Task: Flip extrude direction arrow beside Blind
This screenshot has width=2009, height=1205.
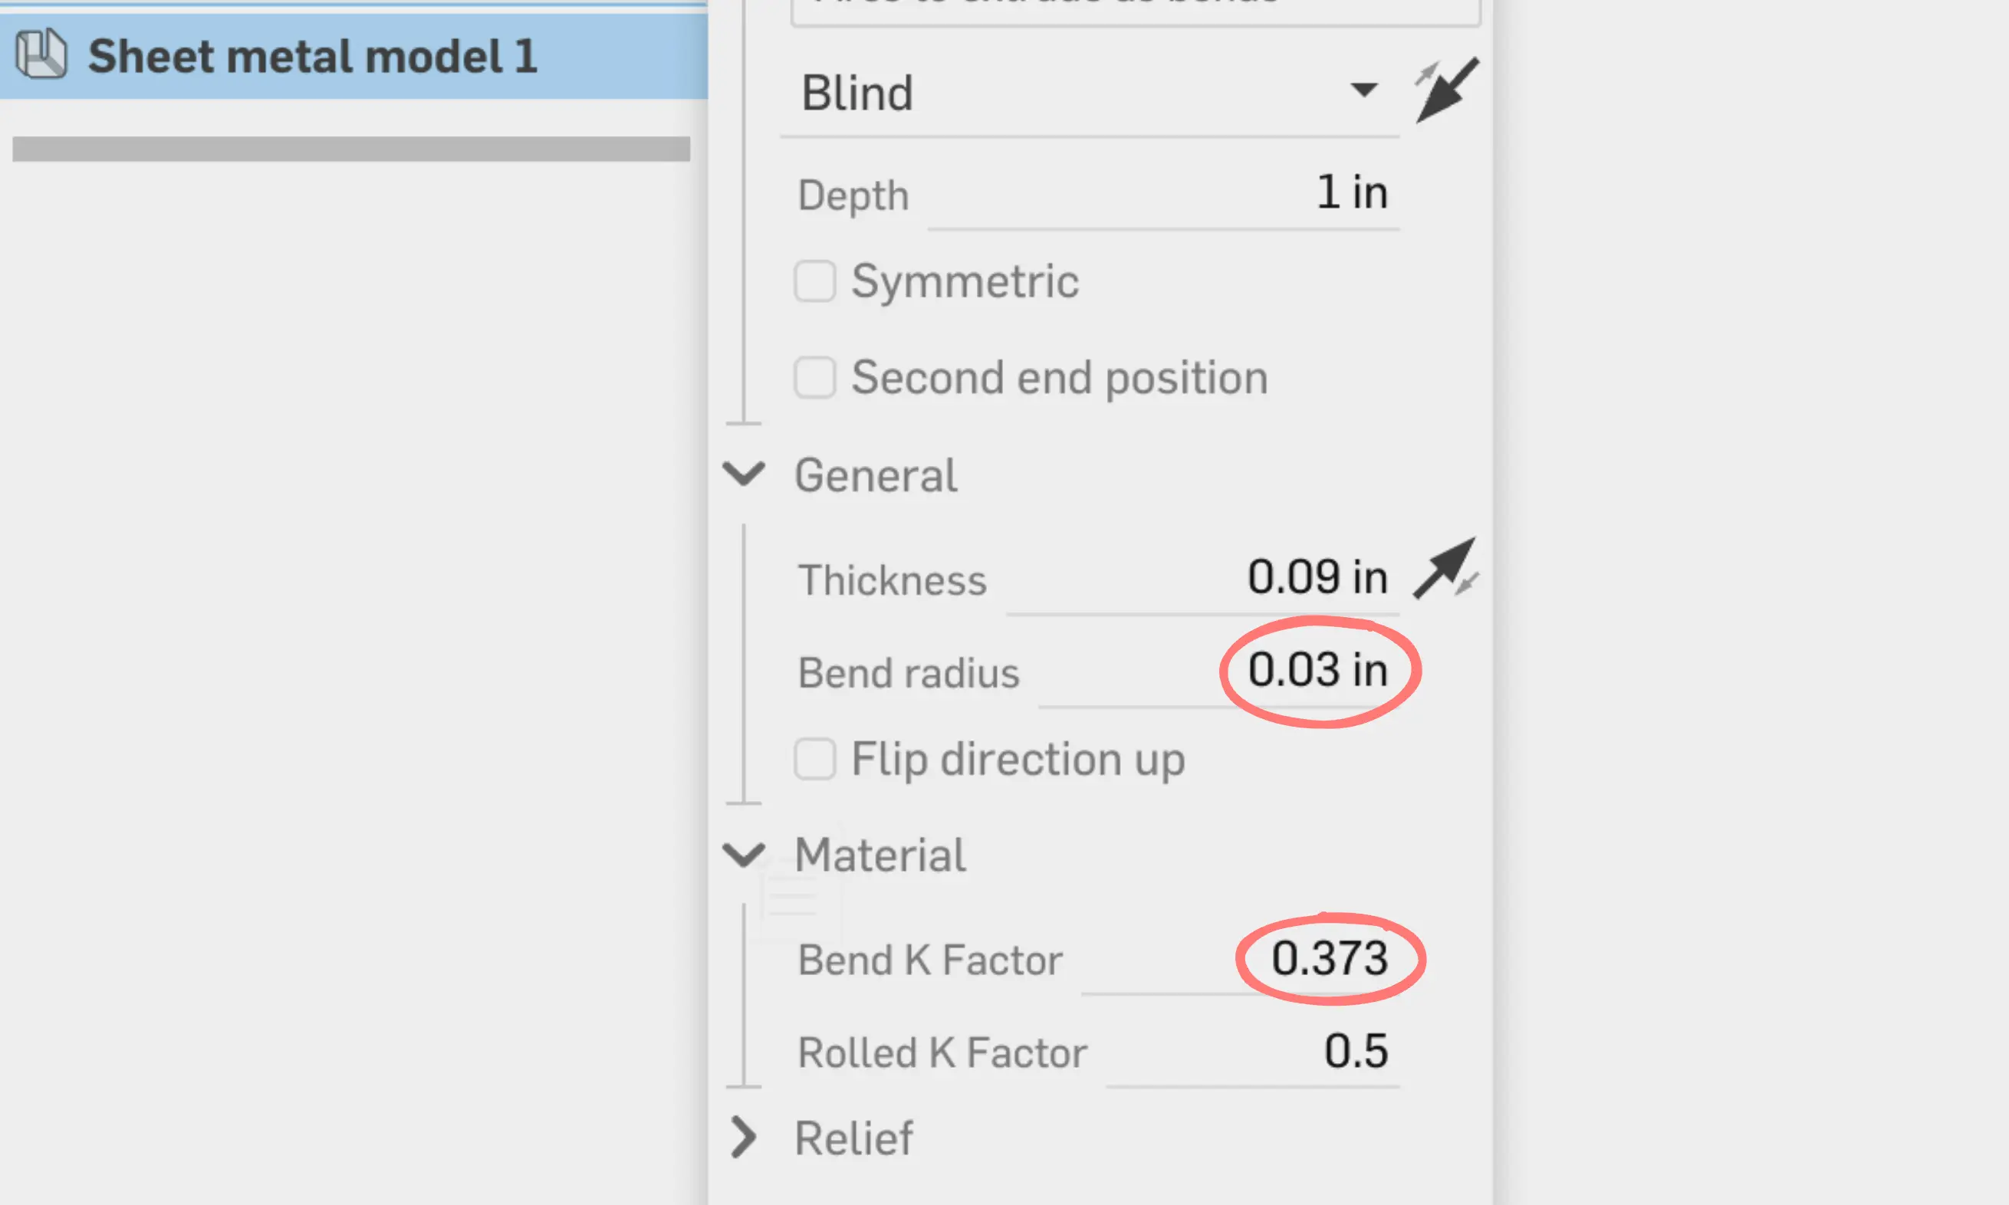Action: pyautogui.click(x=1446, y=90)
